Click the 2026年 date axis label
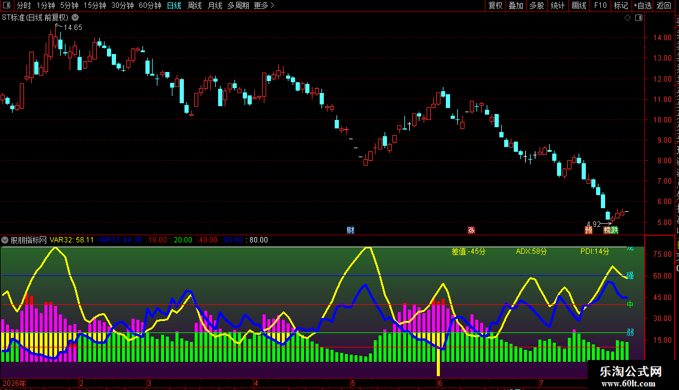679x390 pixels. [x=14, y=383]
